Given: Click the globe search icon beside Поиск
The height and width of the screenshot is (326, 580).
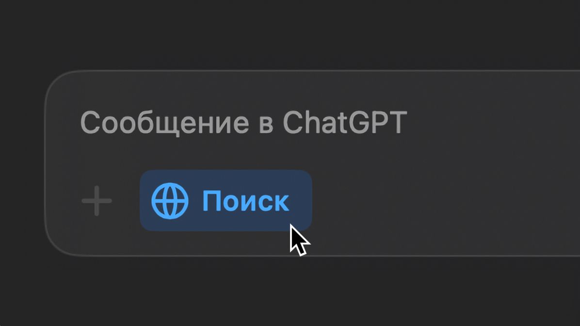Looking at the screenshot, I should pyautogui.click(x=170, y=201).
